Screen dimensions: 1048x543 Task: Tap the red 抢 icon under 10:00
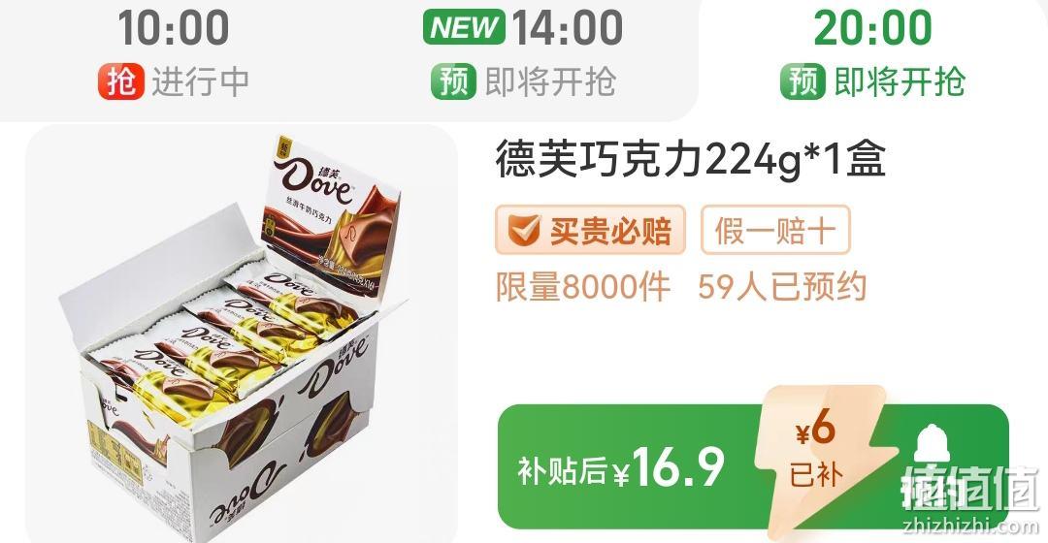(x=121, y=82)
